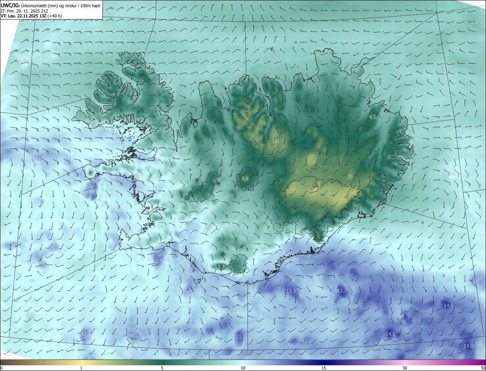The image size is (486, 371).
Task: Click the legend tick label 10
Action: tap(243, 368)
